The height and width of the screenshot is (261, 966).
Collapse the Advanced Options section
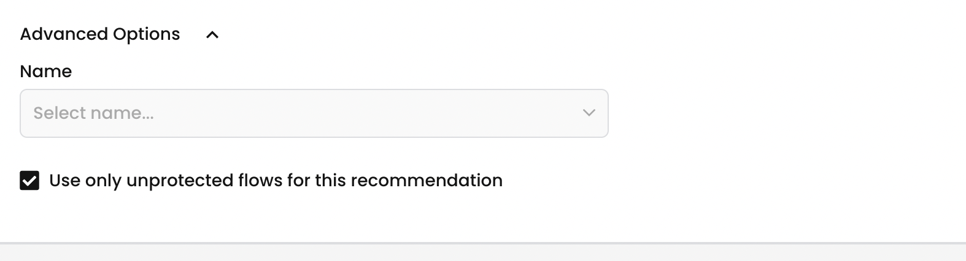click(x=212, y=35)
